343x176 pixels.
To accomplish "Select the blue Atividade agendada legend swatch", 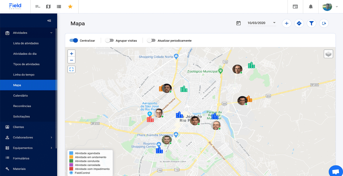I will (71, 153).
